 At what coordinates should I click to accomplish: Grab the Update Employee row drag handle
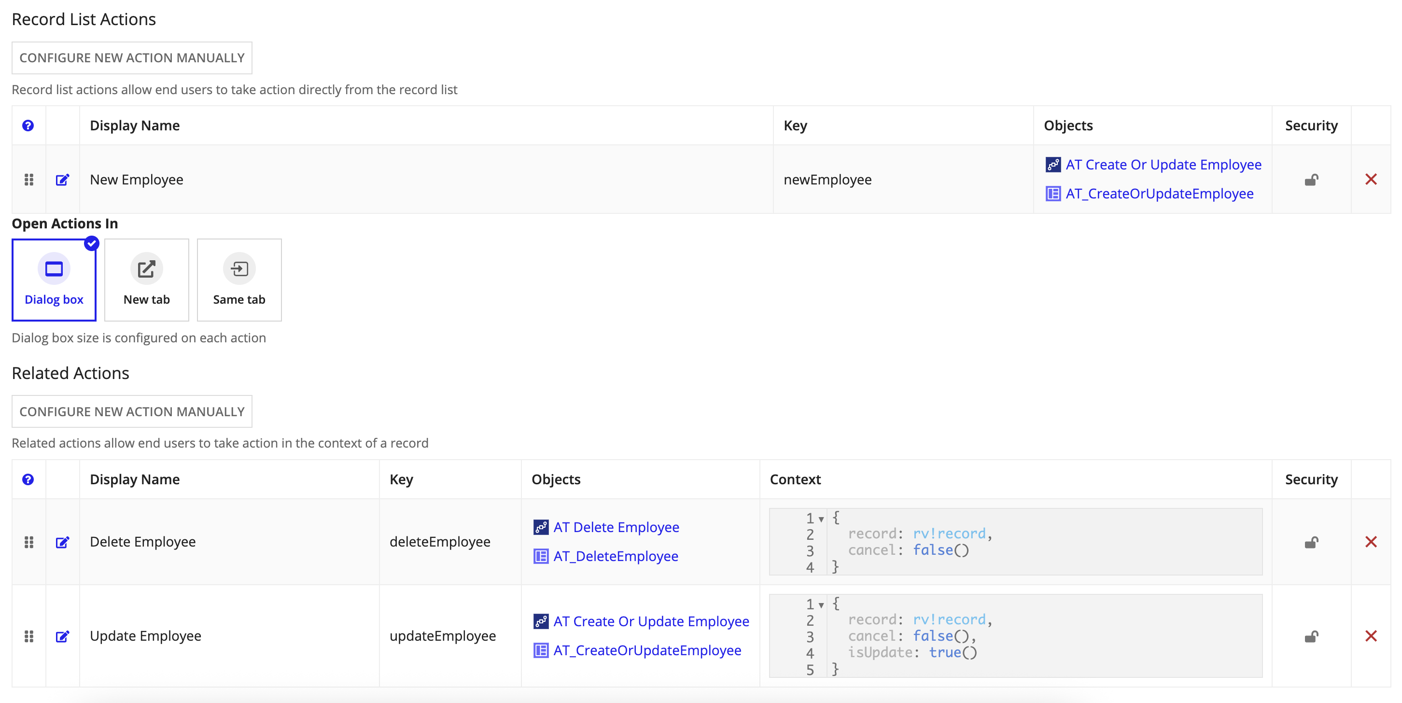pos(29,636)
